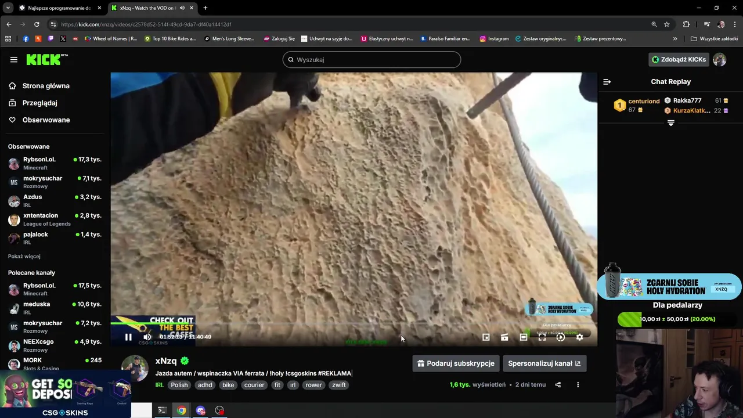Seek the video progress bar
The height and width of the screenshot is (418, 743).
point(354,325)
